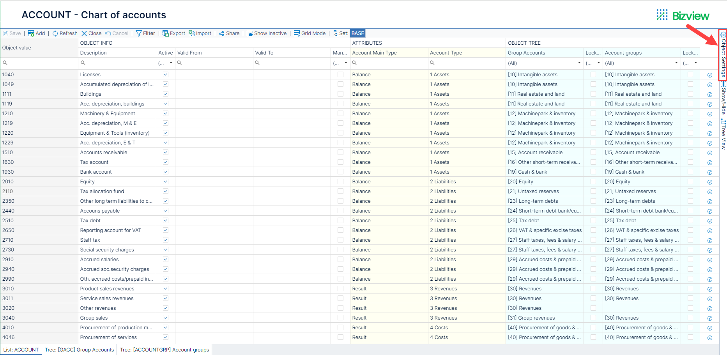The height and width of the screenshot is (355, 727).
Task: Switch to Tree: [GACC] Group Accounts tab
Action: (79, 350)
